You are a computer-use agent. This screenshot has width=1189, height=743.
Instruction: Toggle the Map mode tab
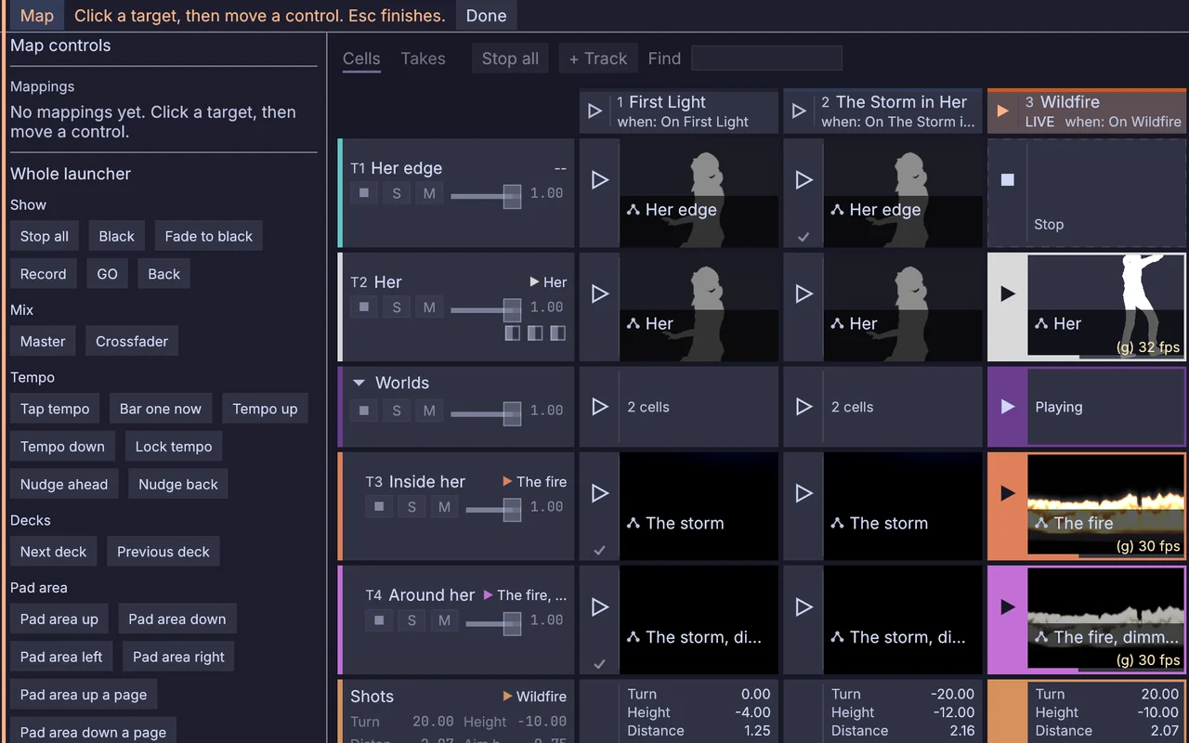[x=37, y=16]
